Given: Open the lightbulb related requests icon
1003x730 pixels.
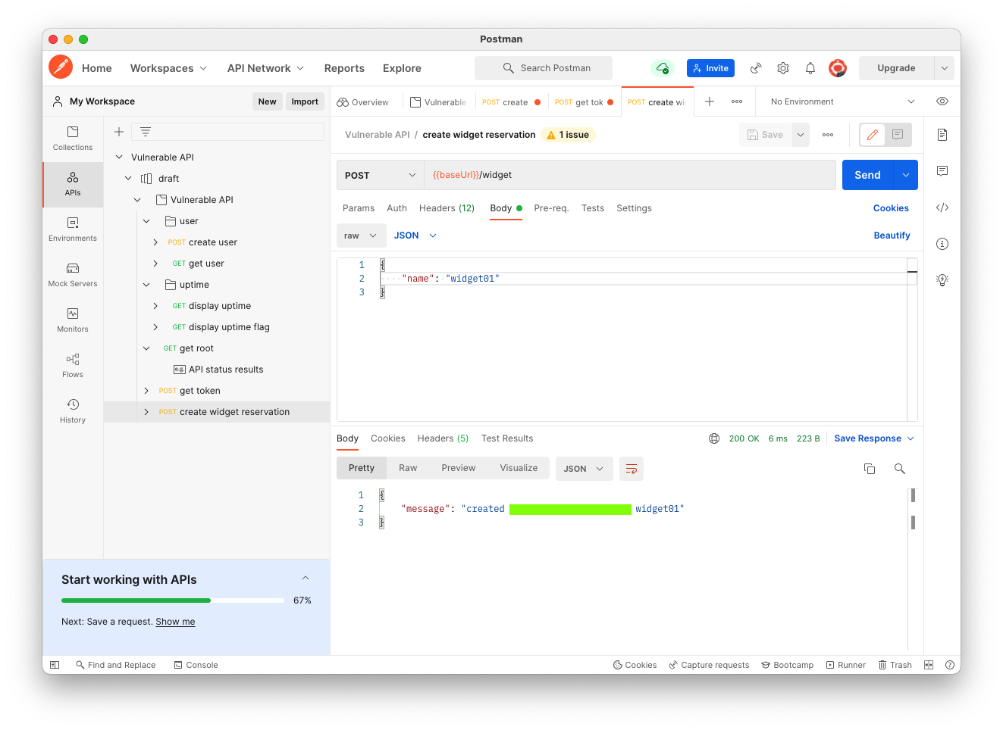Looking at the screenshot, I should 942,280.
